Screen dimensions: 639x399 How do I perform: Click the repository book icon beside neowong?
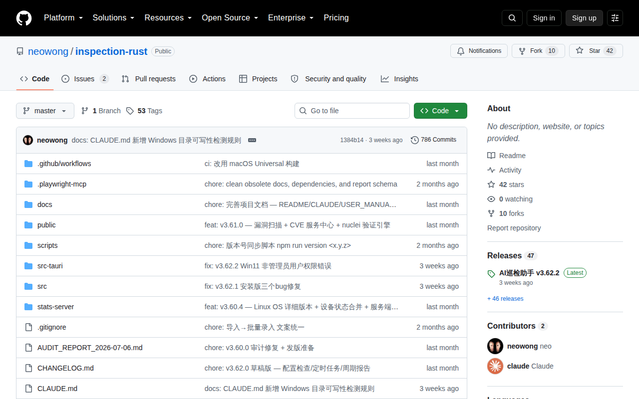tap(20, 51)
